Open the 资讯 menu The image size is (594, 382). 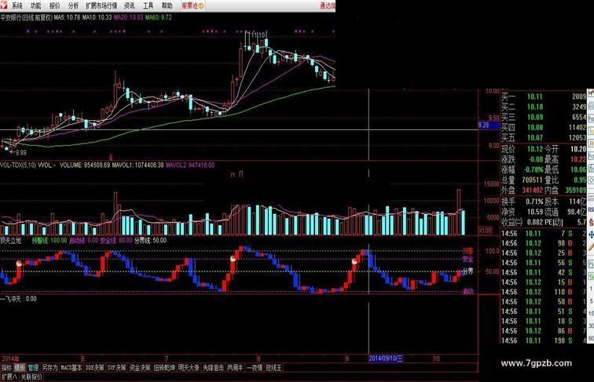pyautogui.click(x=130, y=5)
